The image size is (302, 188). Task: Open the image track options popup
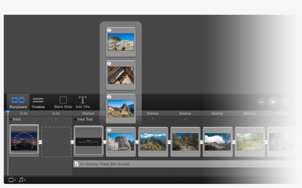(x=12, y=180)
